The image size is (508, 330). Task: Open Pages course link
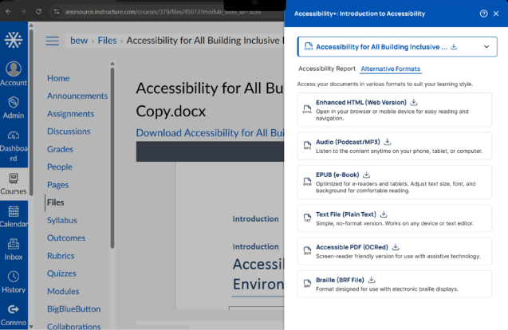(x=57, y=185)
